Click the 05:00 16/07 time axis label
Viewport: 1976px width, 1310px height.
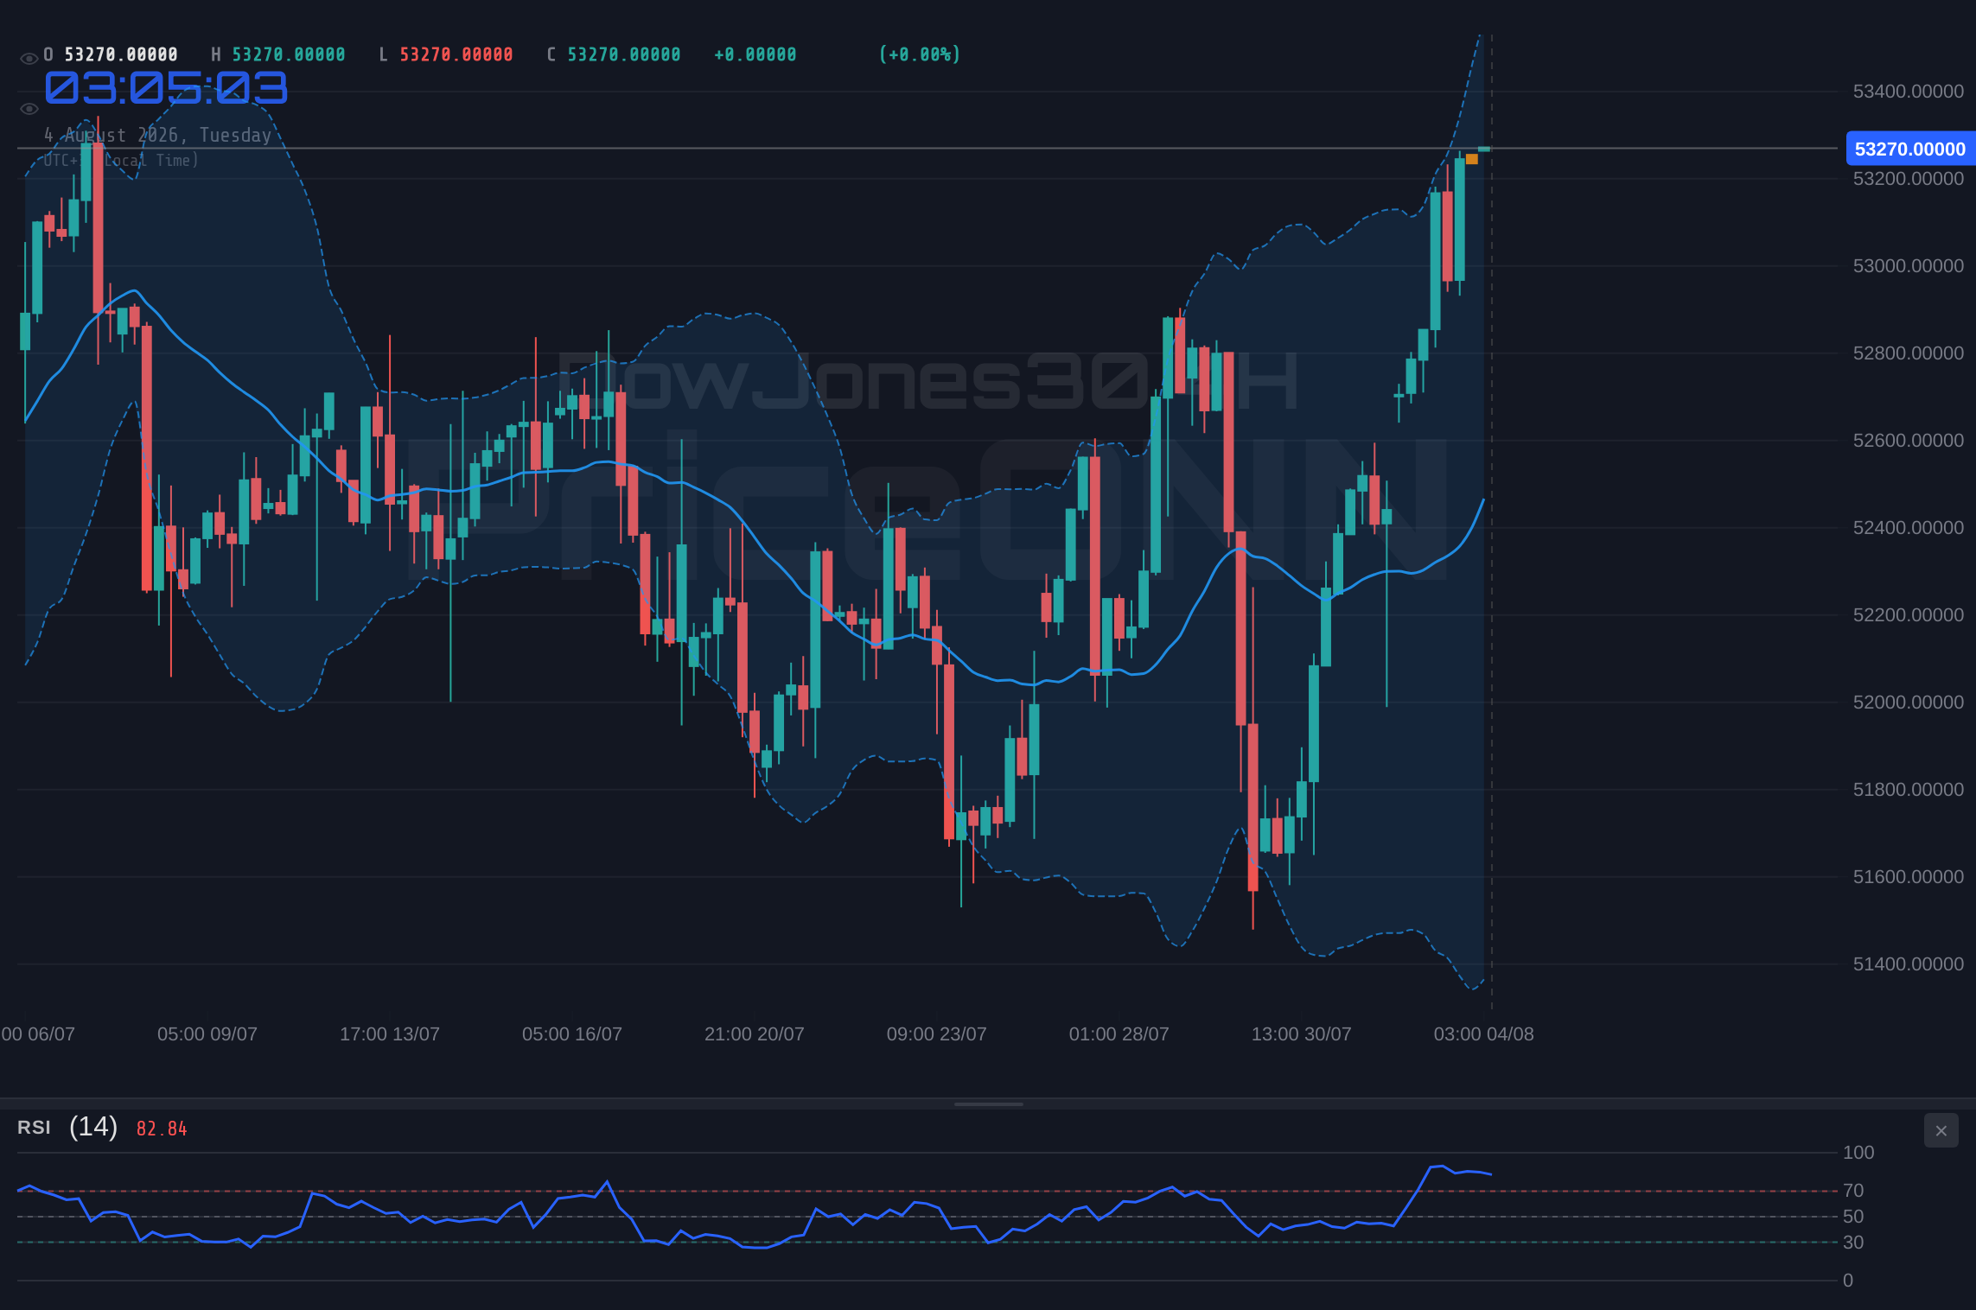[x=572, y=1034]
